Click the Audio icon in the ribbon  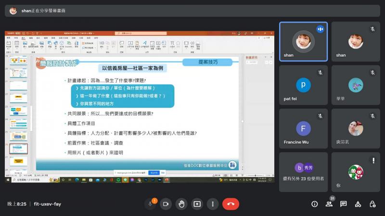[192, 44]
